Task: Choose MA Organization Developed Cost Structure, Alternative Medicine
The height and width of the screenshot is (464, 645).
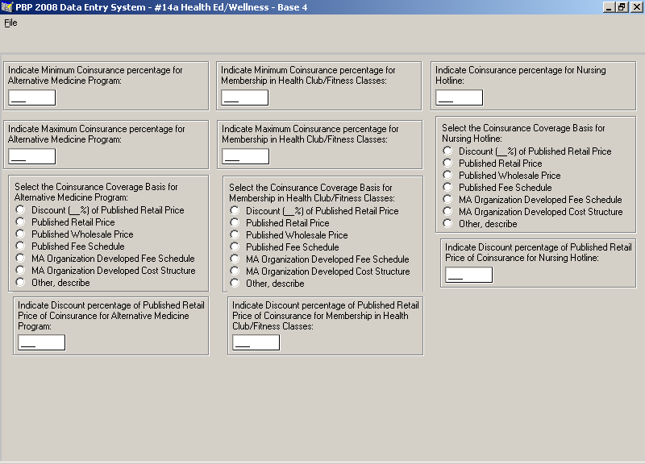Action: pyautogui.click(x=106, y=271)
